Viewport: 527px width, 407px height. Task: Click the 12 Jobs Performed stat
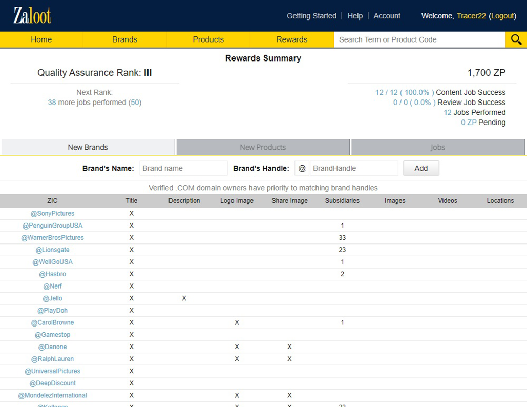pos(475,113)
